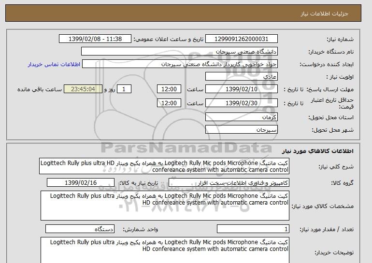
Task: Click the unit of count field دستگاه
Action: [x=80, y=229]
